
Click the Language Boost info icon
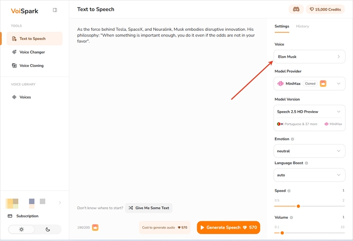coord(307,163)
